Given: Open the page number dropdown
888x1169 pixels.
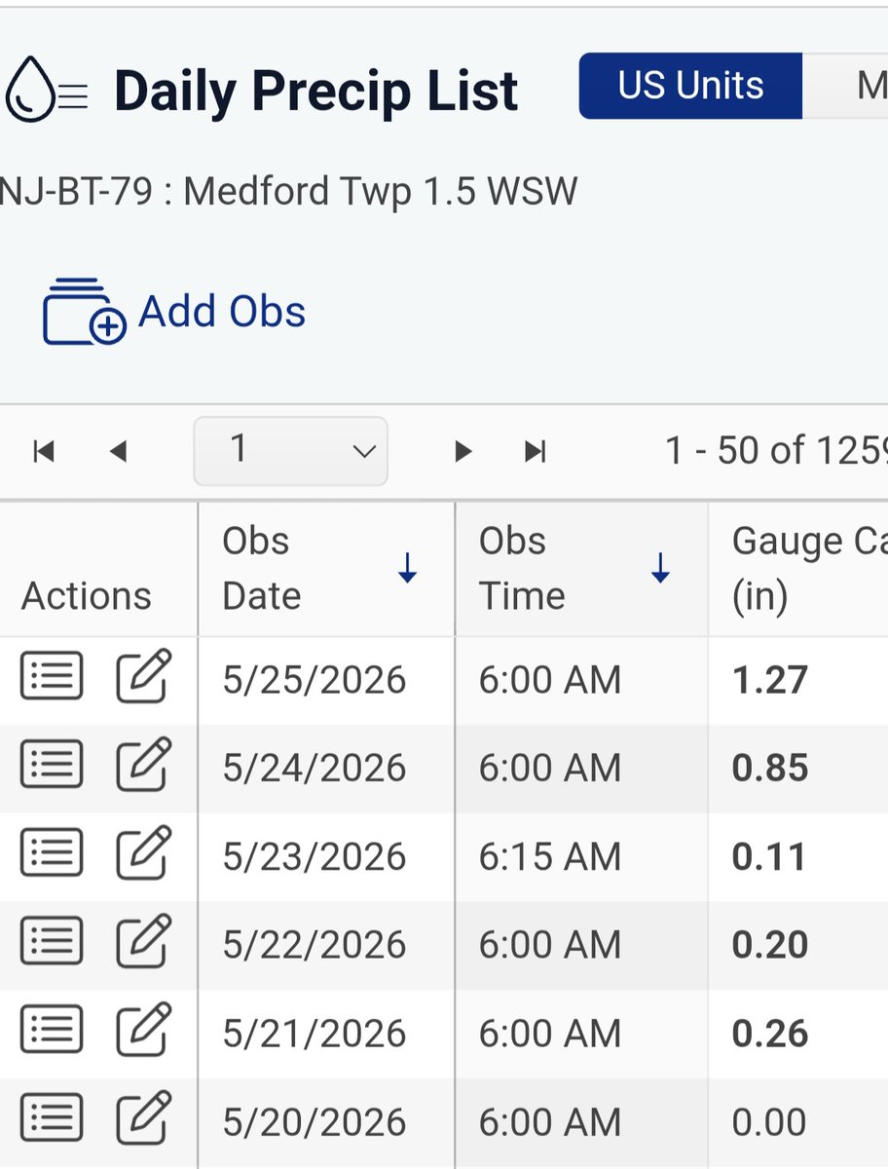Looking at the screenshot, I should click(291, 451).
